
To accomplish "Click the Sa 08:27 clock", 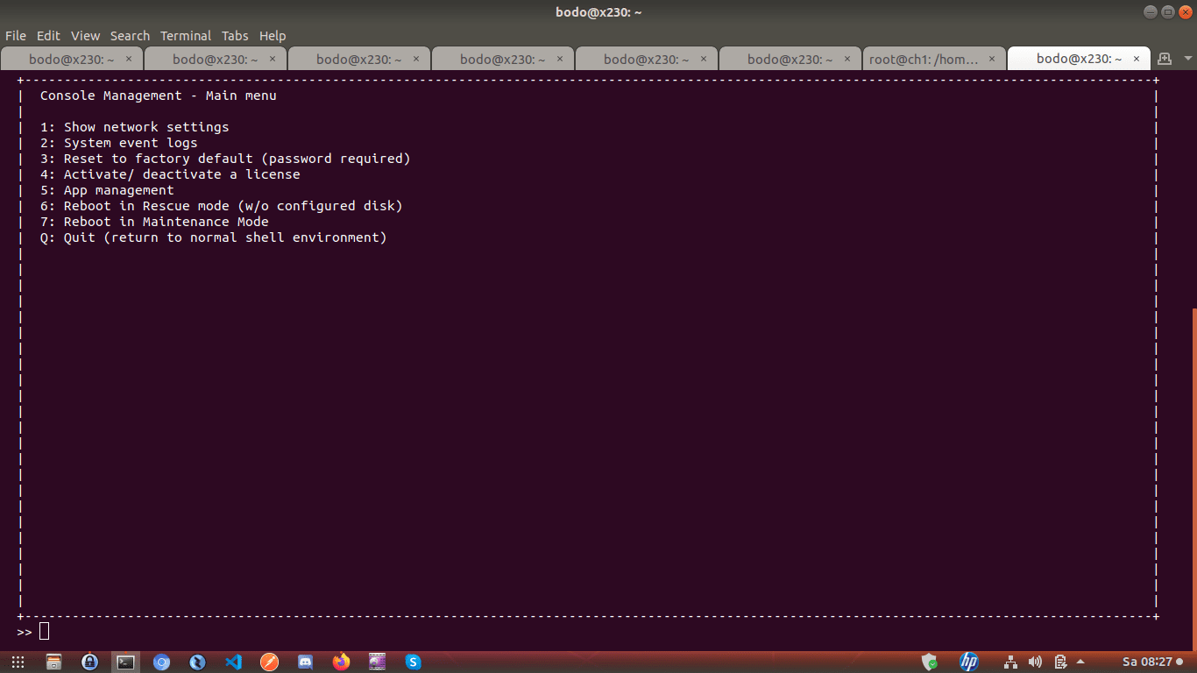I will 1147,662.
